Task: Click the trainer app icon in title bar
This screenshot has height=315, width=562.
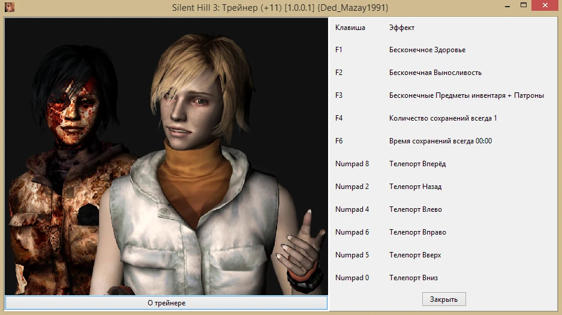Action: click(x=10, y=7)
